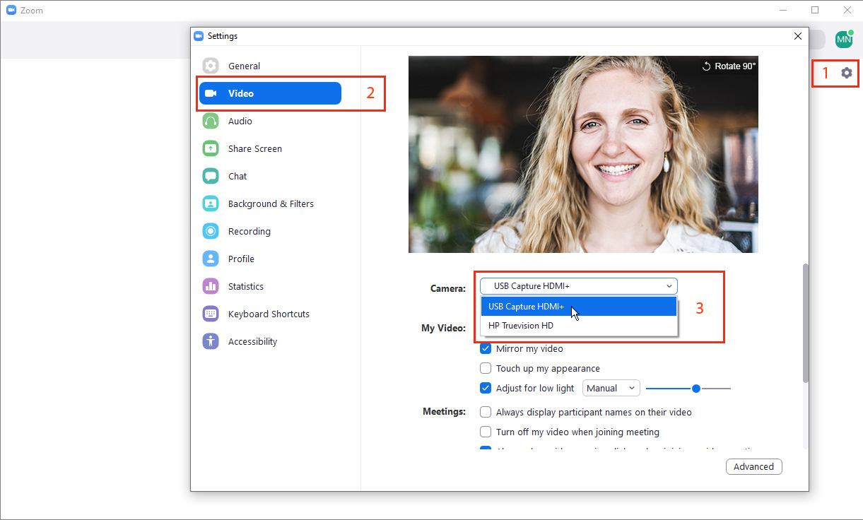Click the low light adjustment slider
863x520 pixels.
click(695, 388)
